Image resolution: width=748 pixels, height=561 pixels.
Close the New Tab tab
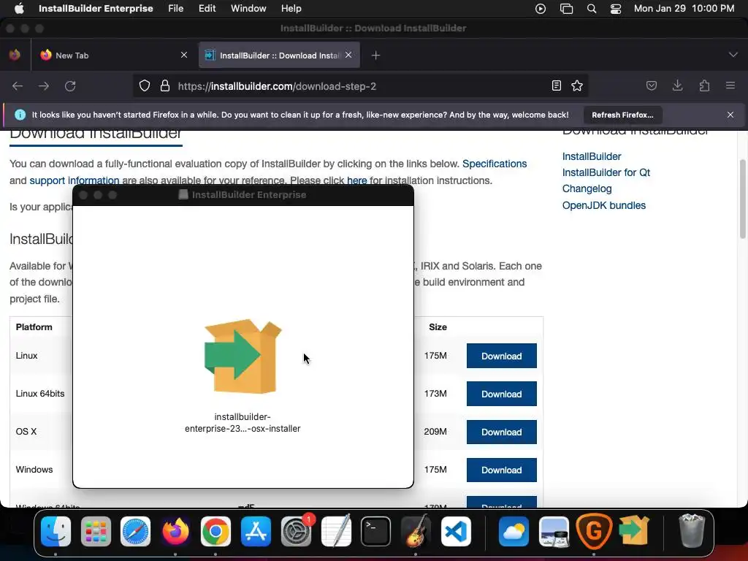184,56
